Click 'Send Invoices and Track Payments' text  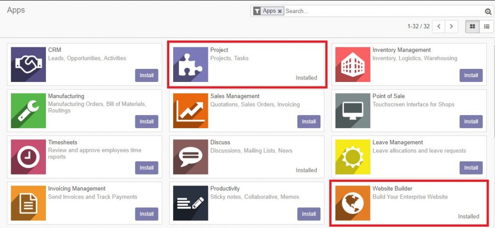[93, 197]
